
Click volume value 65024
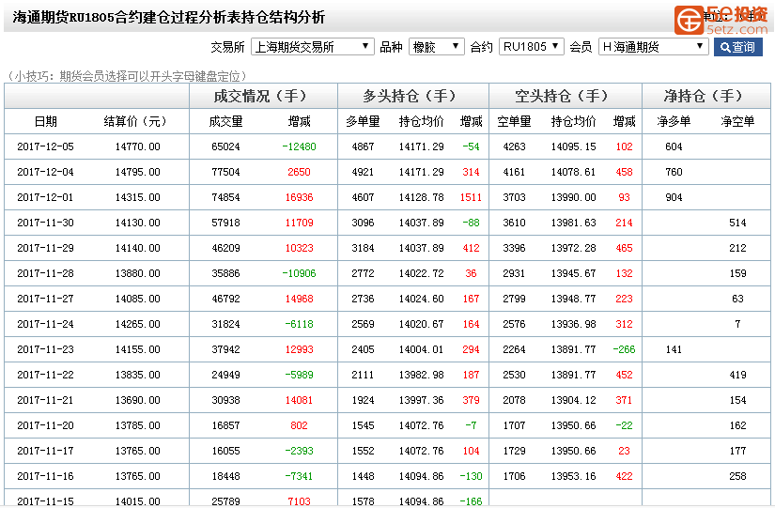225,146
